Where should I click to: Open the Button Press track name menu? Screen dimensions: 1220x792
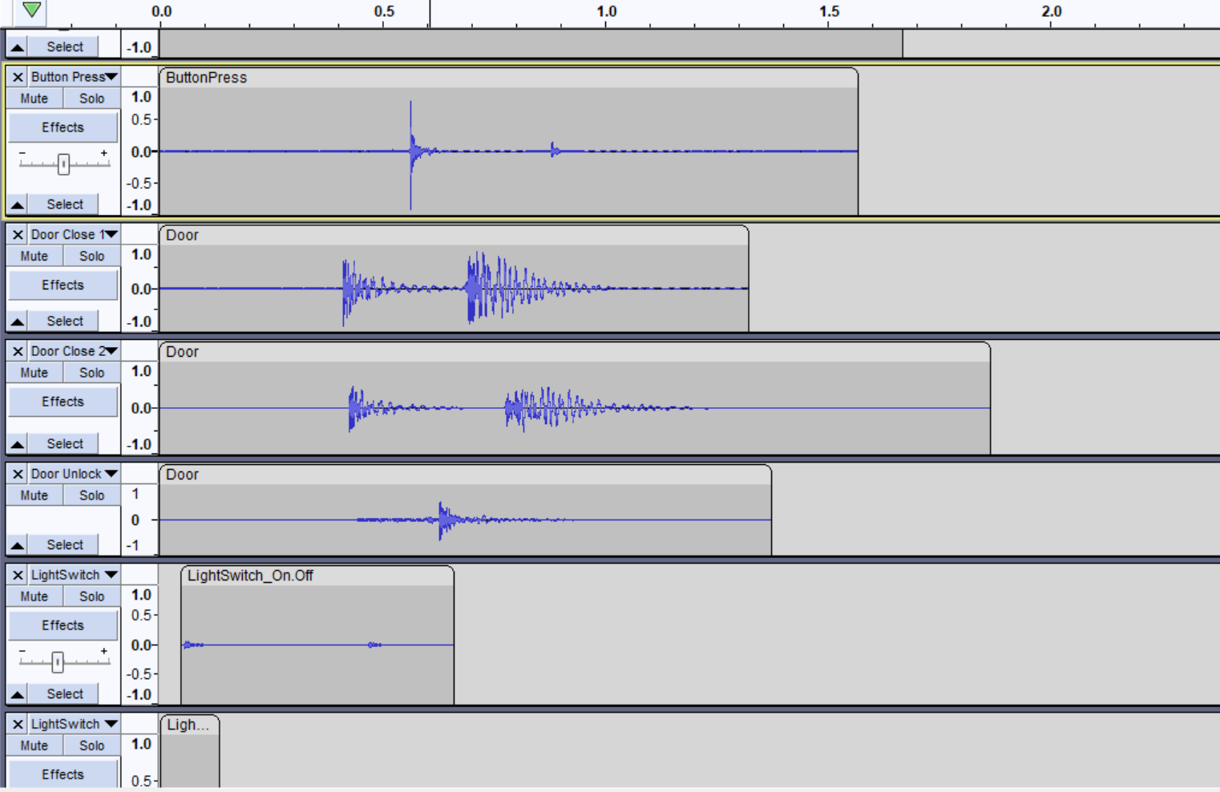74,77
